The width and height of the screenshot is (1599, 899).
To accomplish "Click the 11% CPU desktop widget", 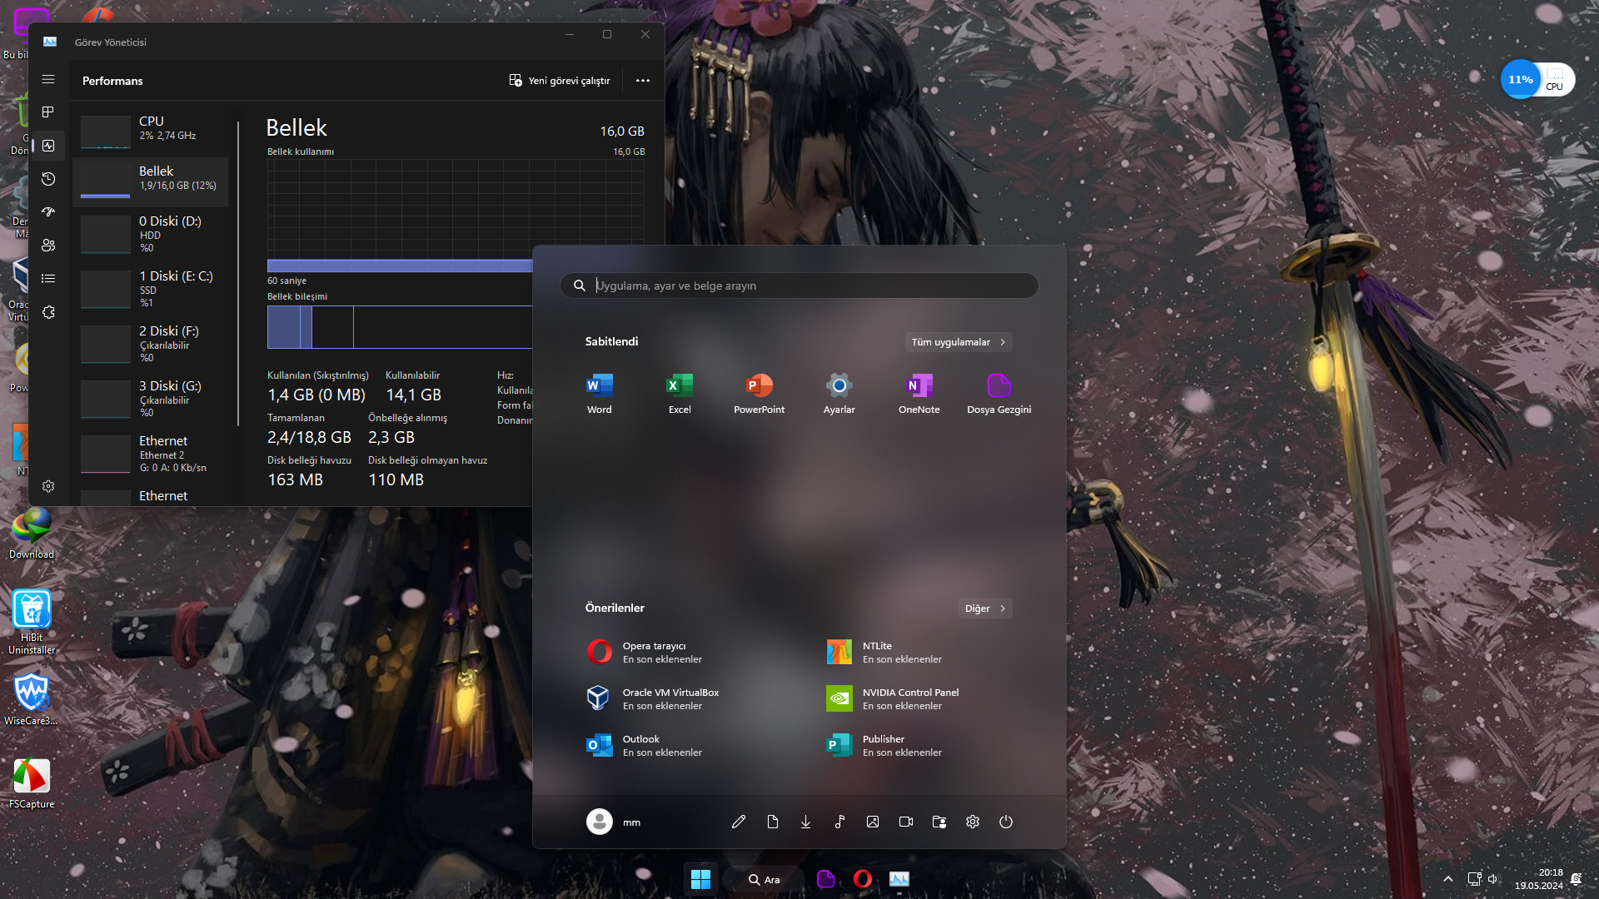I will pyautogui.click(x=1537, y=80).
